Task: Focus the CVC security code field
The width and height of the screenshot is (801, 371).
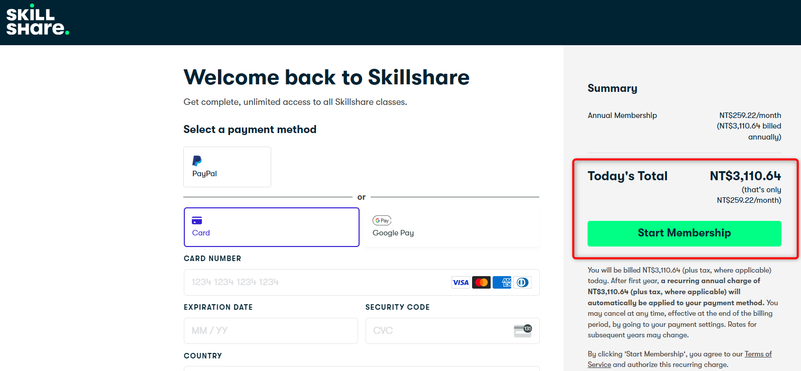Action: (452, 331)
